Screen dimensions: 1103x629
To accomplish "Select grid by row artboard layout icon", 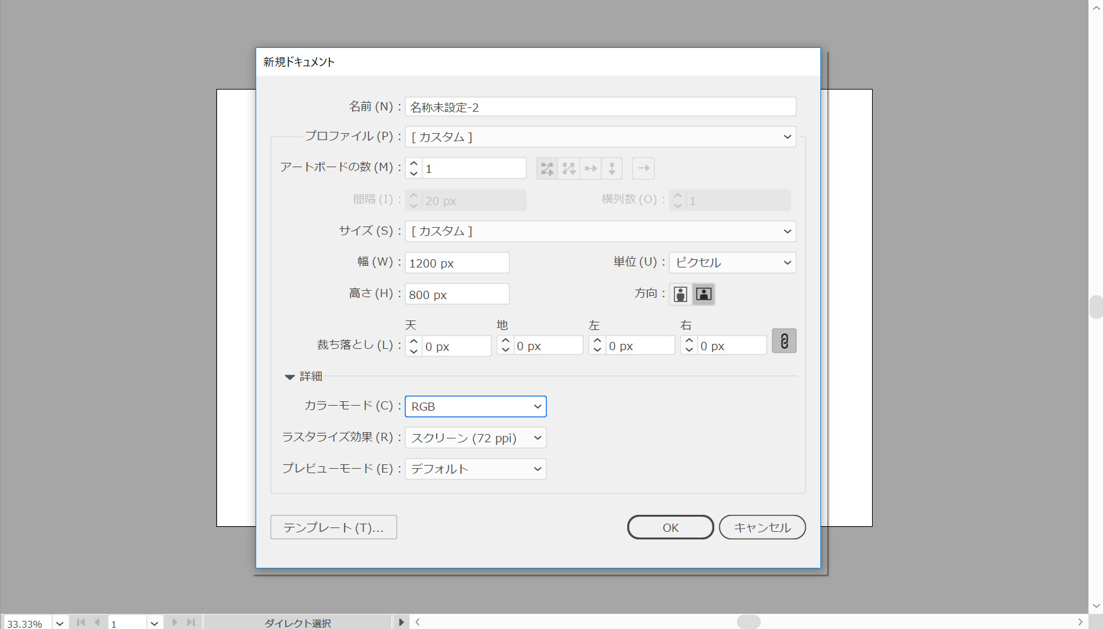I will point(547,168).
